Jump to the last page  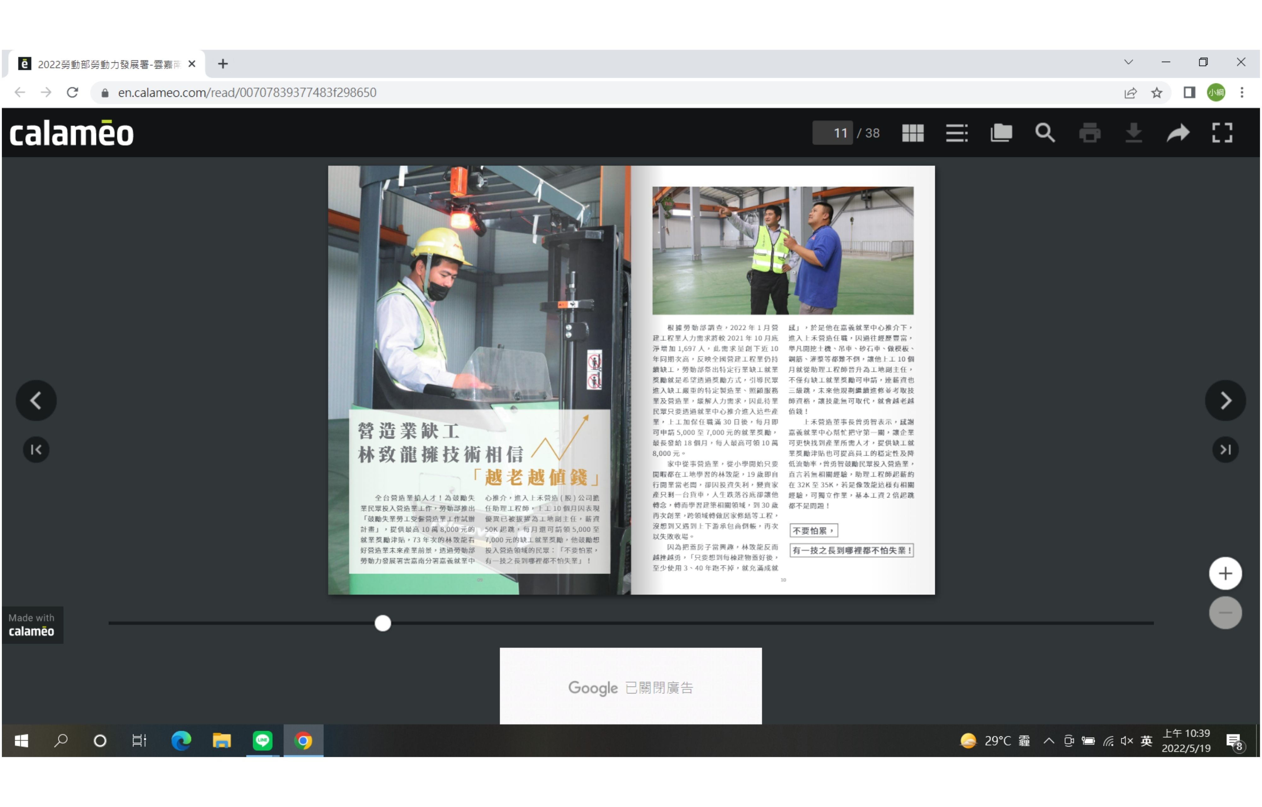[x=1225, y=449]
